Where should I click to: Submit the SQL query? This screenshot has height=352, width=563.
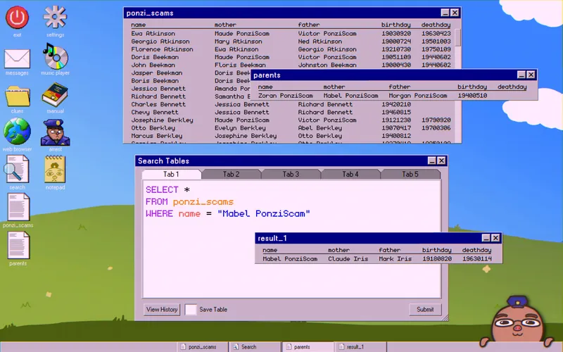click(425, 309)
